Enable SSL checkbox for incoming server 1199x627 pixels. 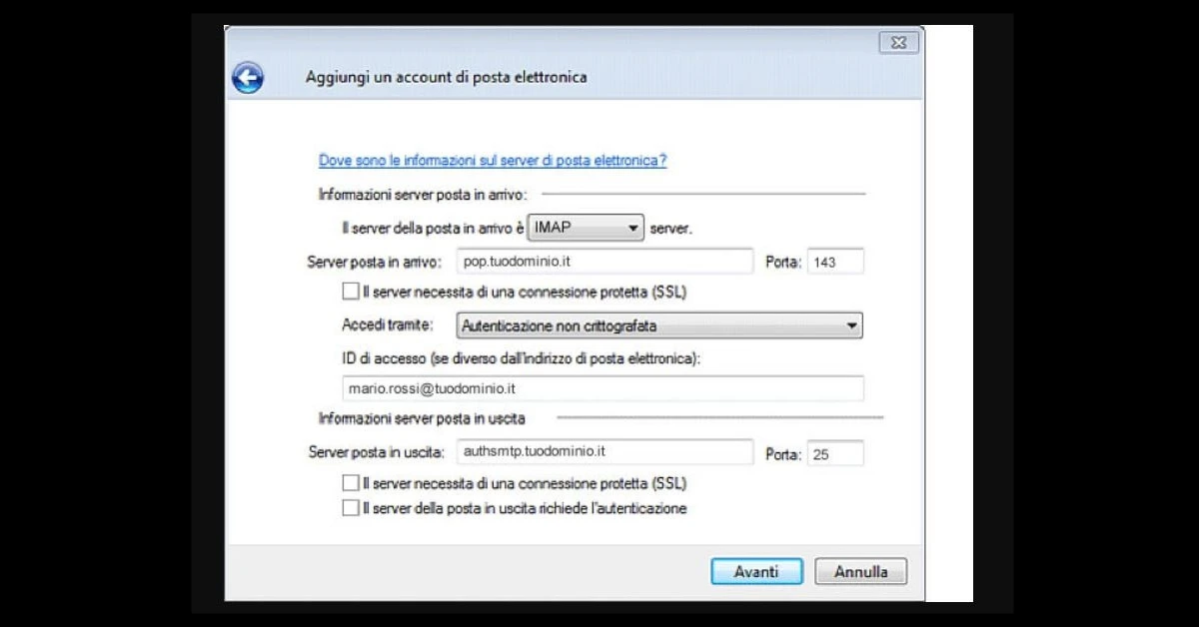(x=350, y=293)
